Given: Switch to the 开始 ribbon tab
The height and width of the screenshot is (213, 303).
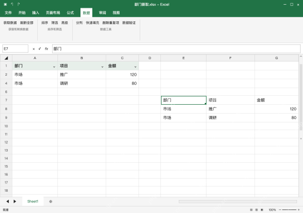Looking at the screenshot, I should [x=22, y=13].
